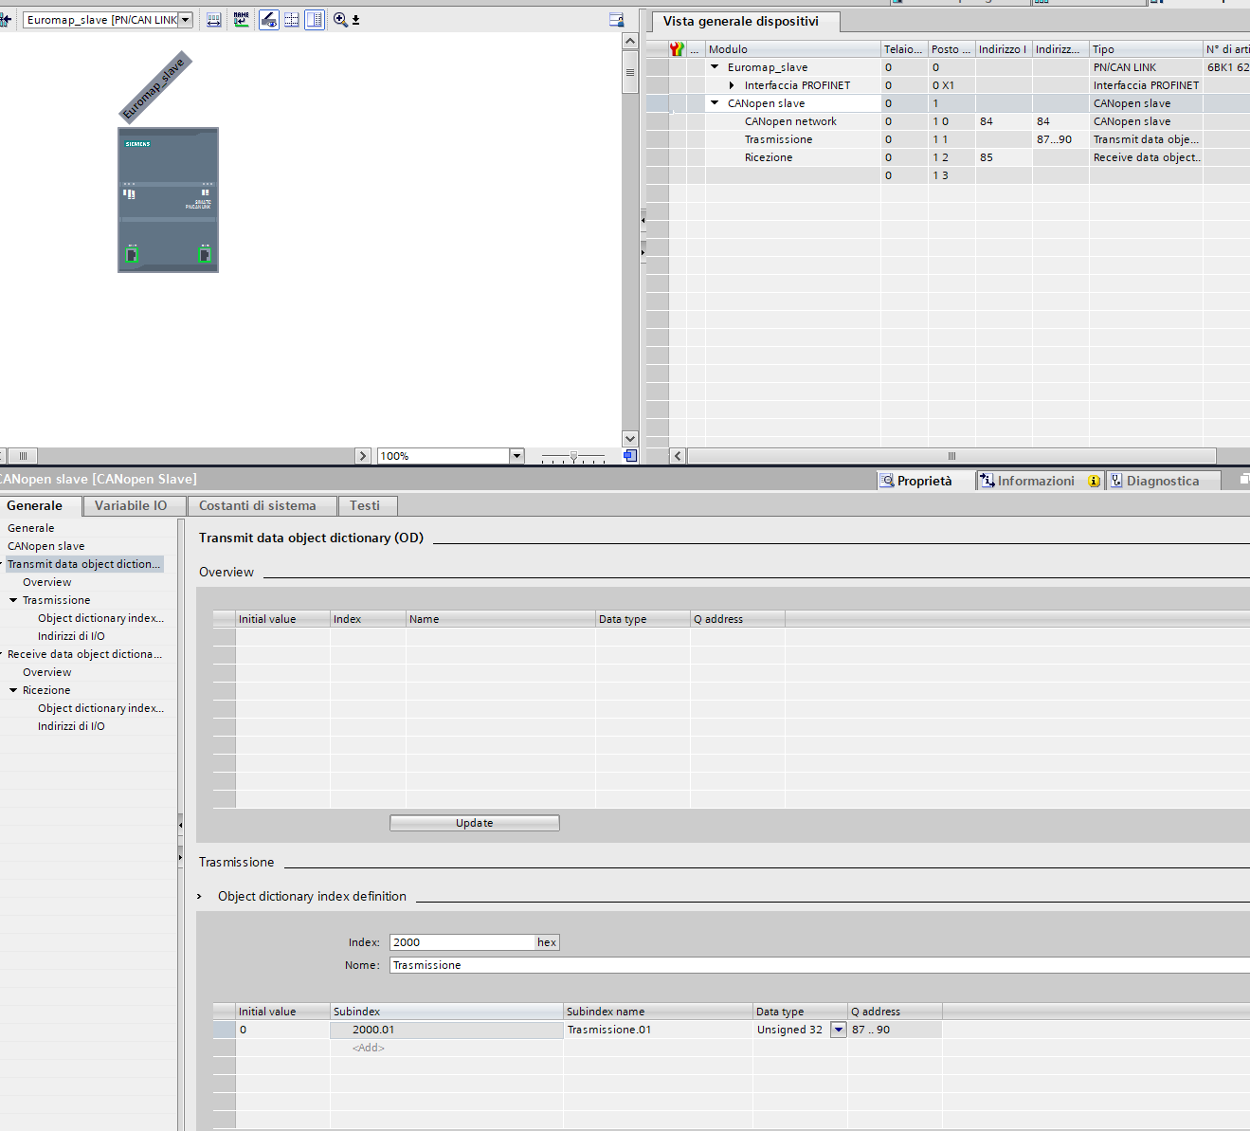Toggle the page break grid display
The height and width of the screenshot is (1131, 1250).
[x=292, y=20]
